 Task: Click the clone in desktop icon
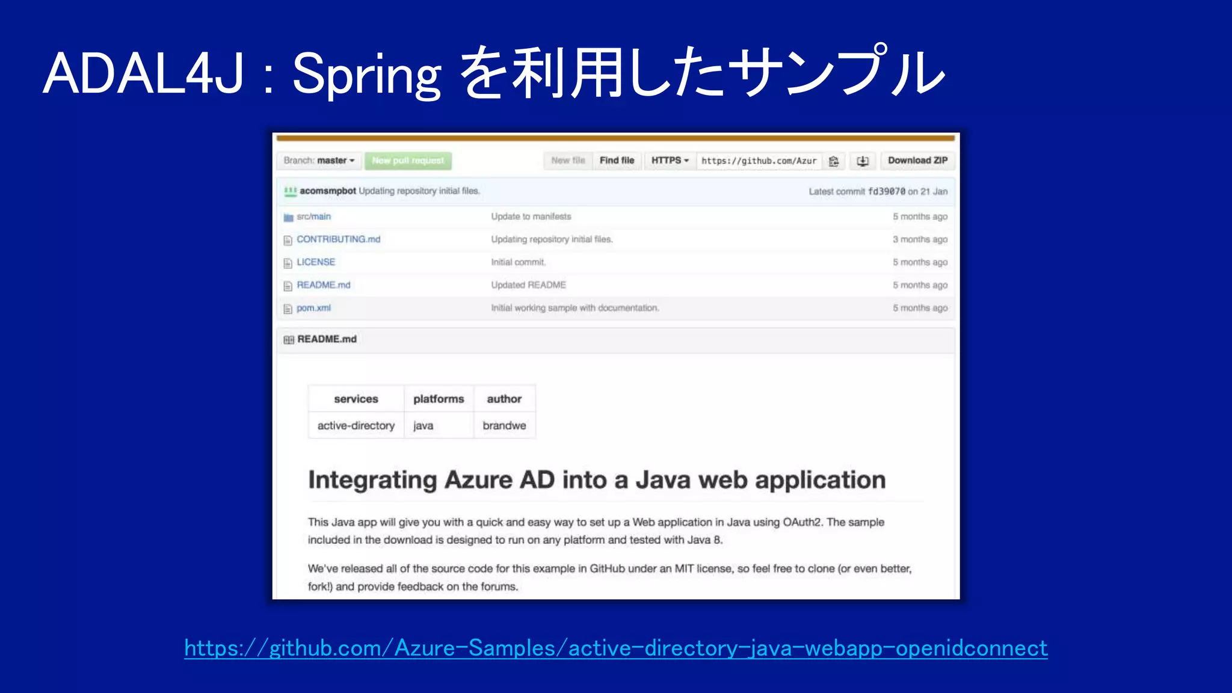click(863, 161)
